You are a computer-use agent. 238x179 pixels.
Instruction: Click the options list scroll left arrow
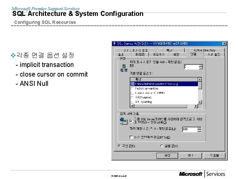pos(132,106)
